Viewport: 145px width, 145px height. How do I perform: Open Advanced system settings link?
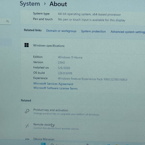128,32
